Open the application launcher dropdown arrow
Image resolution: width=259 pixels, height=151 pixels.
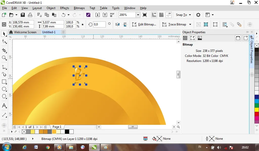pyautogui.click(x=213, y=15)
